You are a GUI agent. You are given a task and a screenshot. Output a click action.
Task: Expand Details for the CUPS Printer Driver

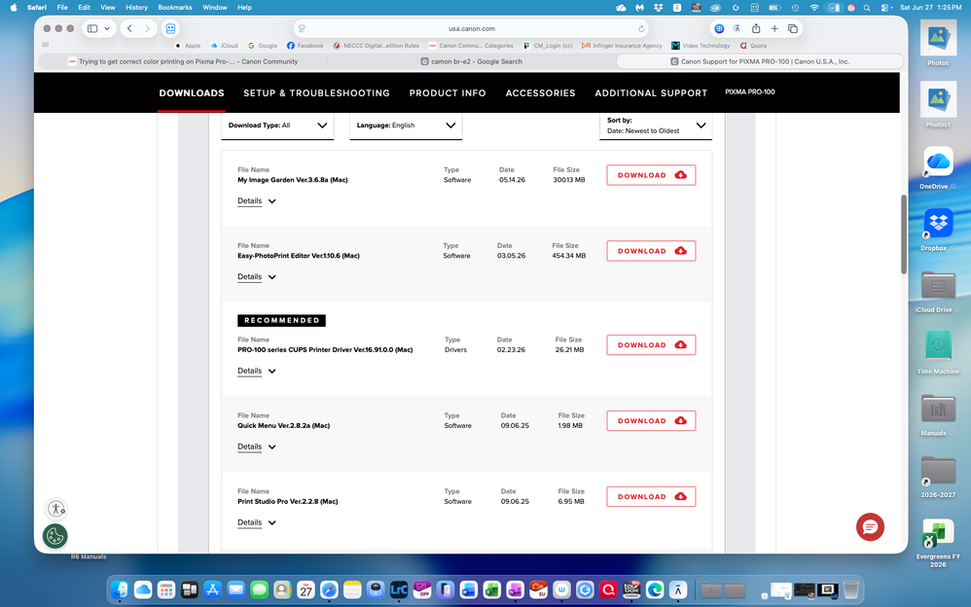[x=257, y=371]
